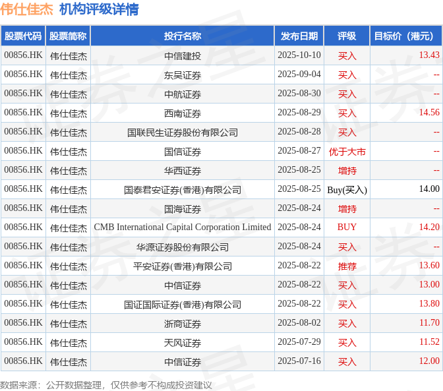Click target price 13.60
Image resolution: width=443 pixels, height=391 pixels.
tap(429, 265)
